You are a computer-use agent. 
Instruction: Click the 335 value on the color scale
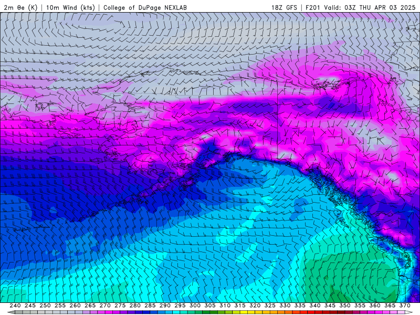coord(300,306)
